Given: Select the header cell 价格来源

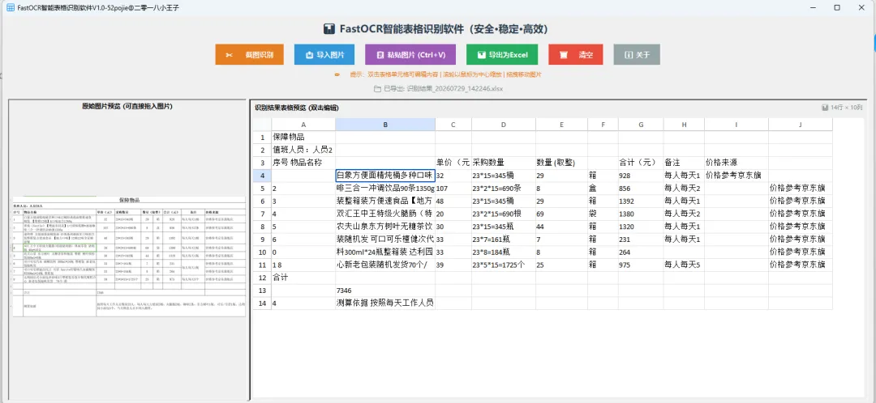Looking at the screenshot, I should coord(736,163).
